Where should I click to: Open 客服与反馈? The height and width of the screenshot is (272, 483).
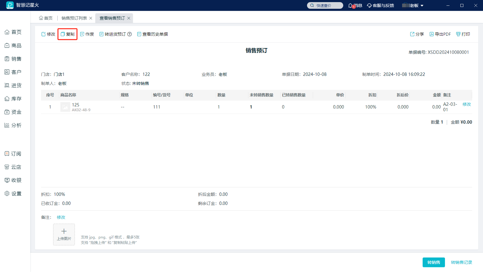click(x=381, y=5)
